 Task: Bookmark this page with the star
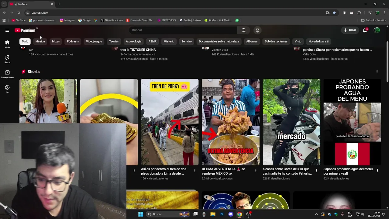[334, 13]
